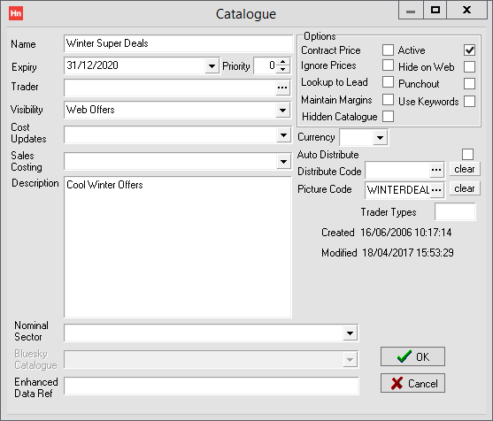
Task: Open the Nominal Sector dropdown
Action: [350, 333]
